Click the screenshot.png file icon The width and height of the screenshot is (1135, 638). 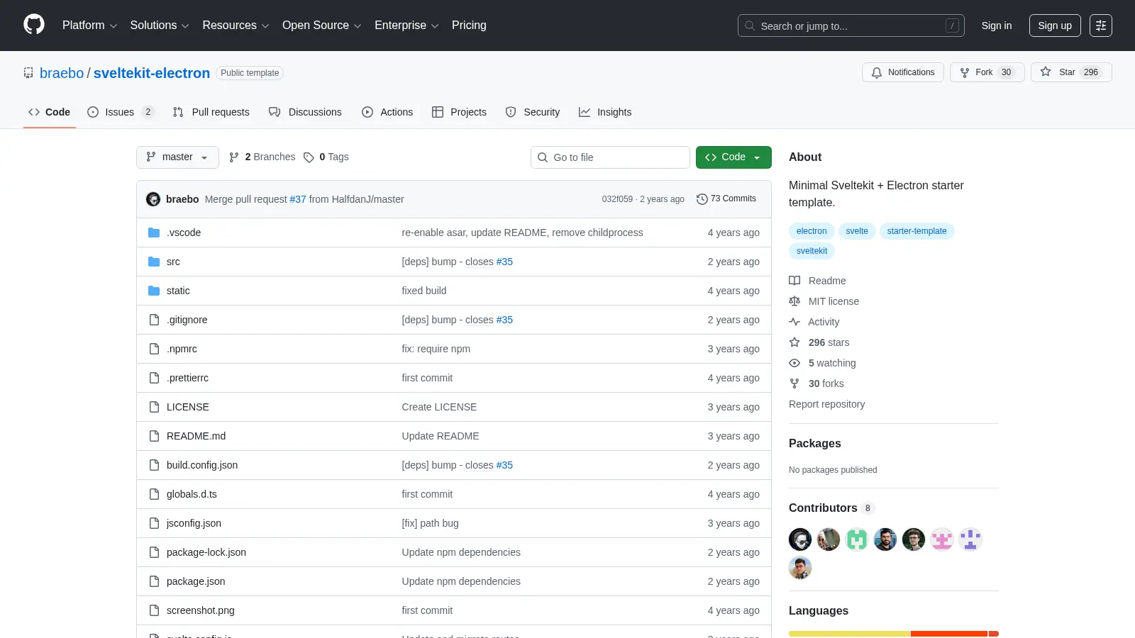[154, 610]
